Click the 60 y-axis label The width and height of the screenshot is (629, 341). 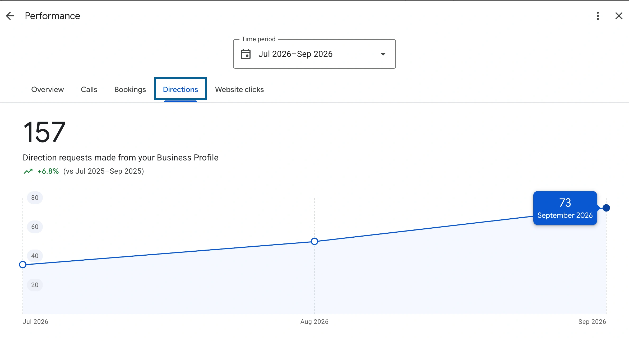tap(35, 227)
